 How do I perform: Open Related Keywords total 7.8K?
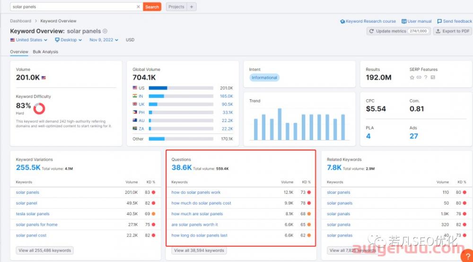coord(334,167)
